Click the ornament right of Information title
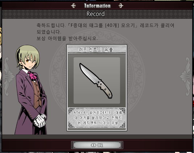The image size is (194, 153). (x=121, y=6)
